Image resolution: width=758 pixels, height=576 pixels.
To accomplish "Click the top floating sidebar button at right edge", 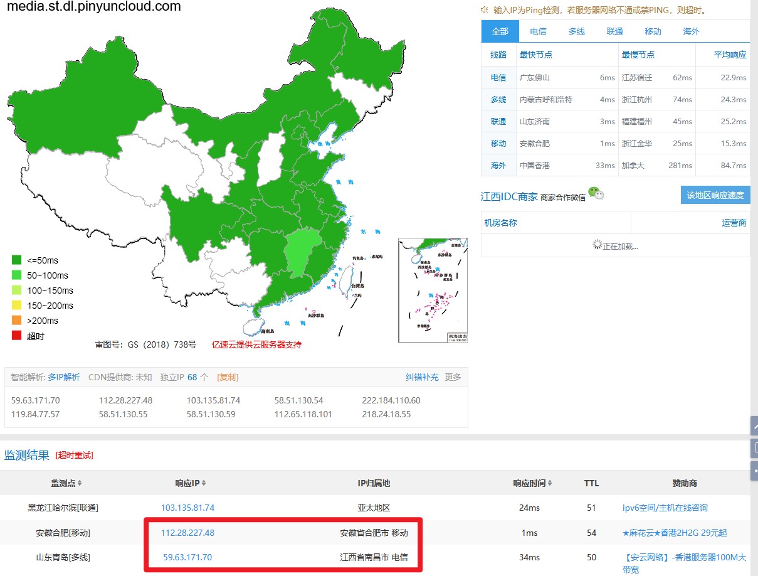I will click(x=754, y=426).
